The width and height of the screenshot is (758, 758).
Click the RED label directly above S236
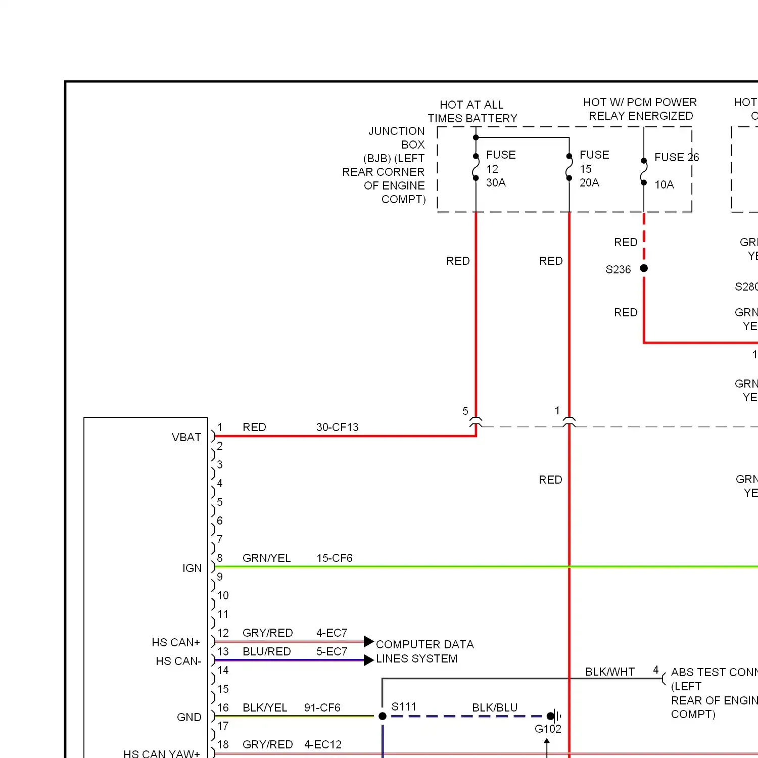point(626,243)
